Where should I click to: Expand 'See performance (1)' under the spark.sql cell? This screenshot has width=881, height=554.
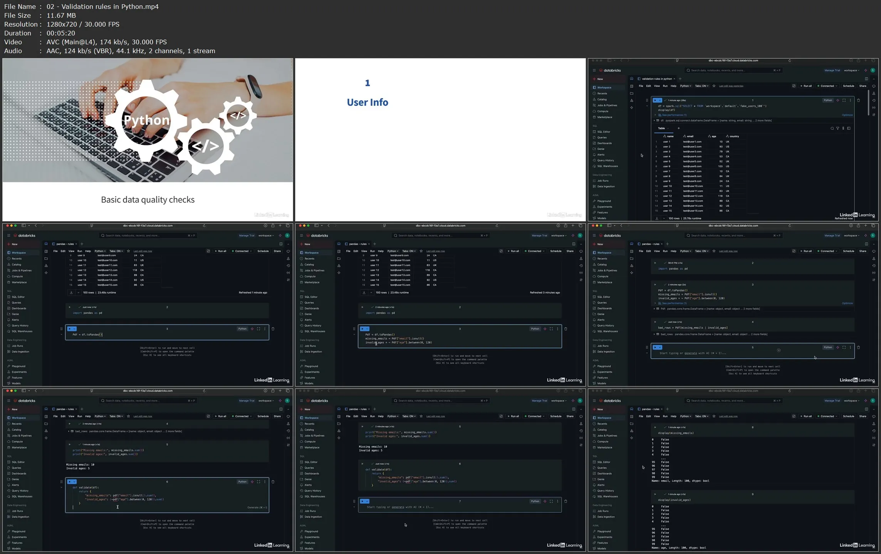click(672, 115)
